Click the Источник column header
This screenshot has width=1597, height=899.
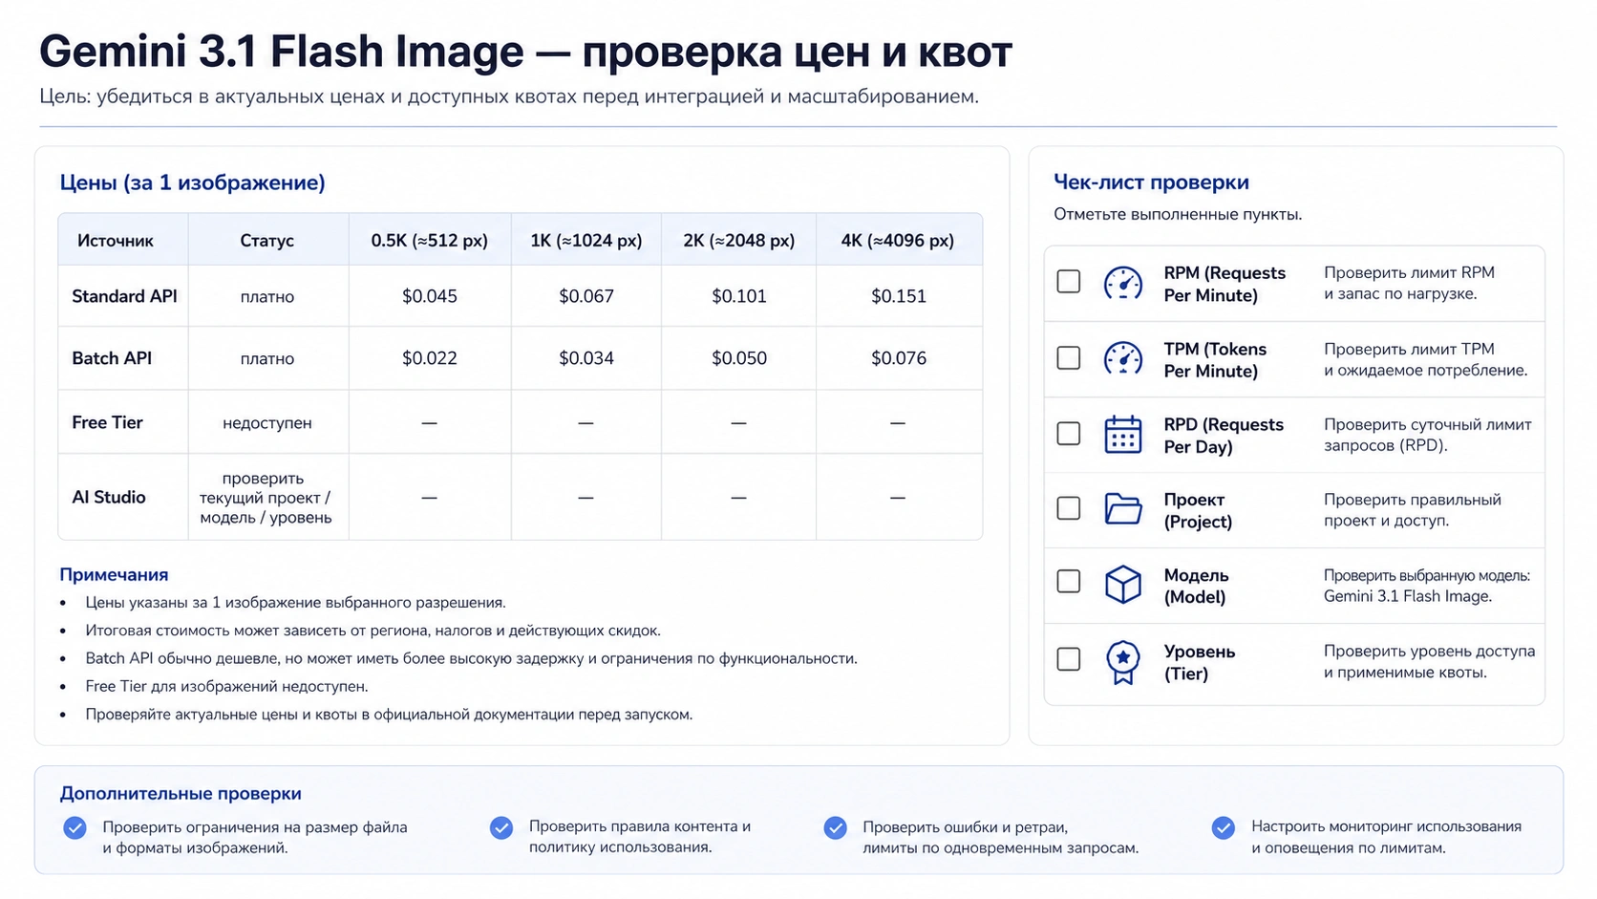tap(116, 241)
